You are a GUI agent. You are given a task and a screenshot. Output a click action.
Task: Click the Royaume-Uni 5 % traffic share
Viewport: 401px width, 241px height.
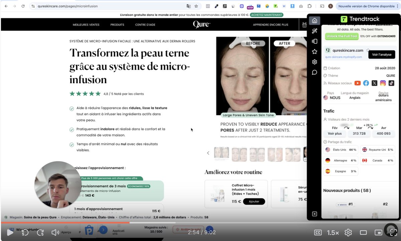pyautogui.click(x=378, y=150)
